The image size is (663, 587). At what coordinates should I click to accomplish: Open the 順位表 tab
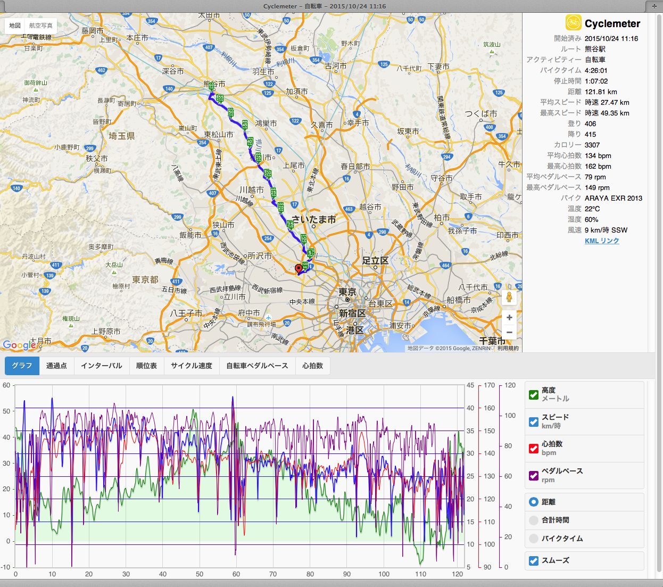tap(146, 366)
